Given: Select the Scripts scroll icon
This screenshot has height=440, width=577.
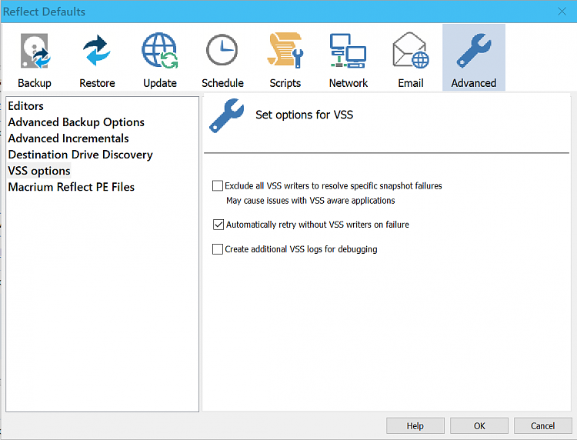Looking at the screenshot, I should coord(285,50).
